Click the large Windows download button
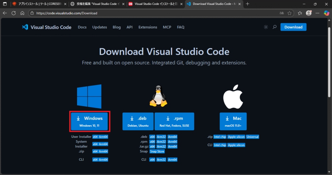Image resolution: width=332 pixels, height=175 pixels. click(x=90, y=122)
